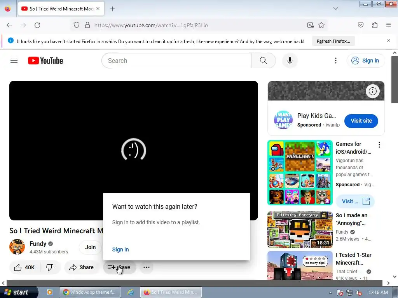
Task: Open picture-in-picture icon in the address bar
Action: click(310, 25)
